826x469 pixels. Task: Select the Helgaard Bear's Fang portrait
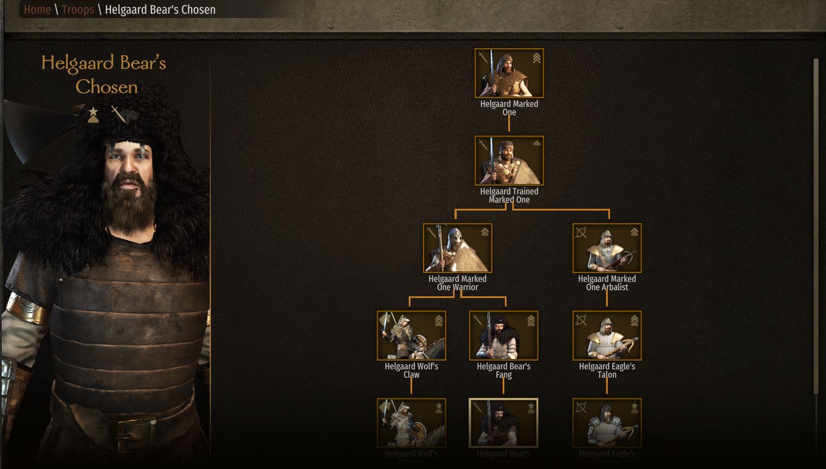pyautogui.click(x=503, y=336)
